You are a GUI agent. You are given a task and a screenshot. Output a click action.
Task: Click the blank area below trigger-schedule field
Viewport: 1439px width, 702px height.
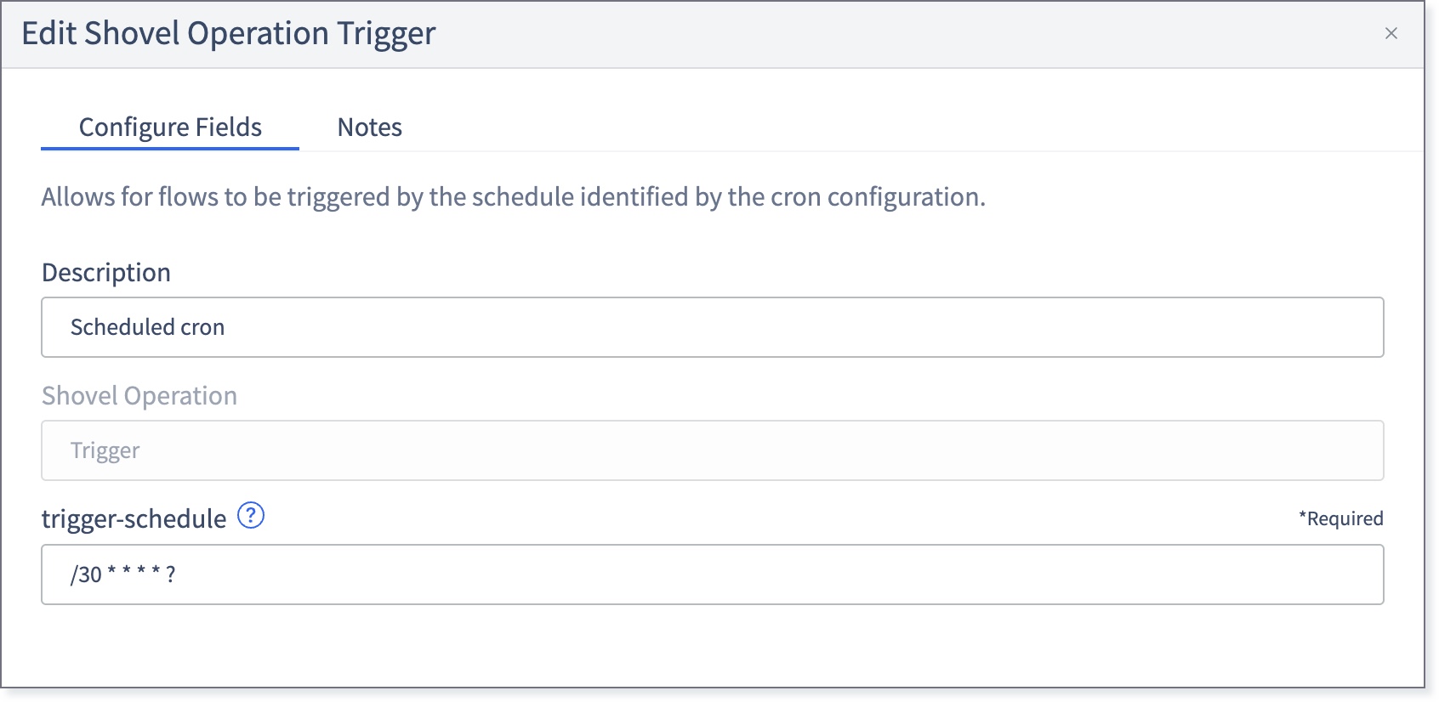pyautogui.click(x=713, y=646)
